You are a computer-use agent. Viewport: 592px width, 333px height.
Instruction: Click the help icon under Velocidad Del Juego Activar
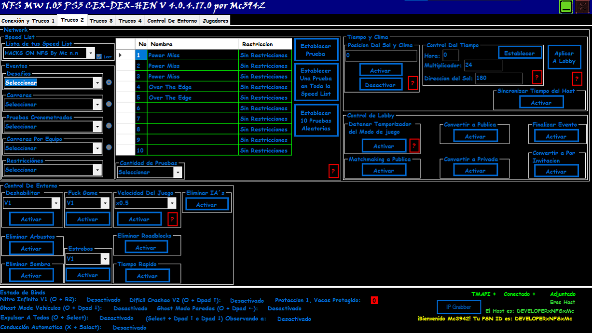(x=173, y=219)
